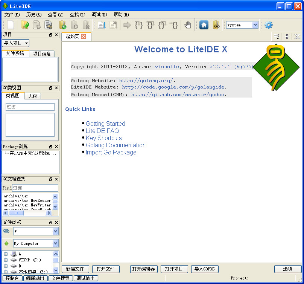Click the debug Step Out braces icon
Screen dimensions: 304x284
pyautogui.click(x=162, y=25)
